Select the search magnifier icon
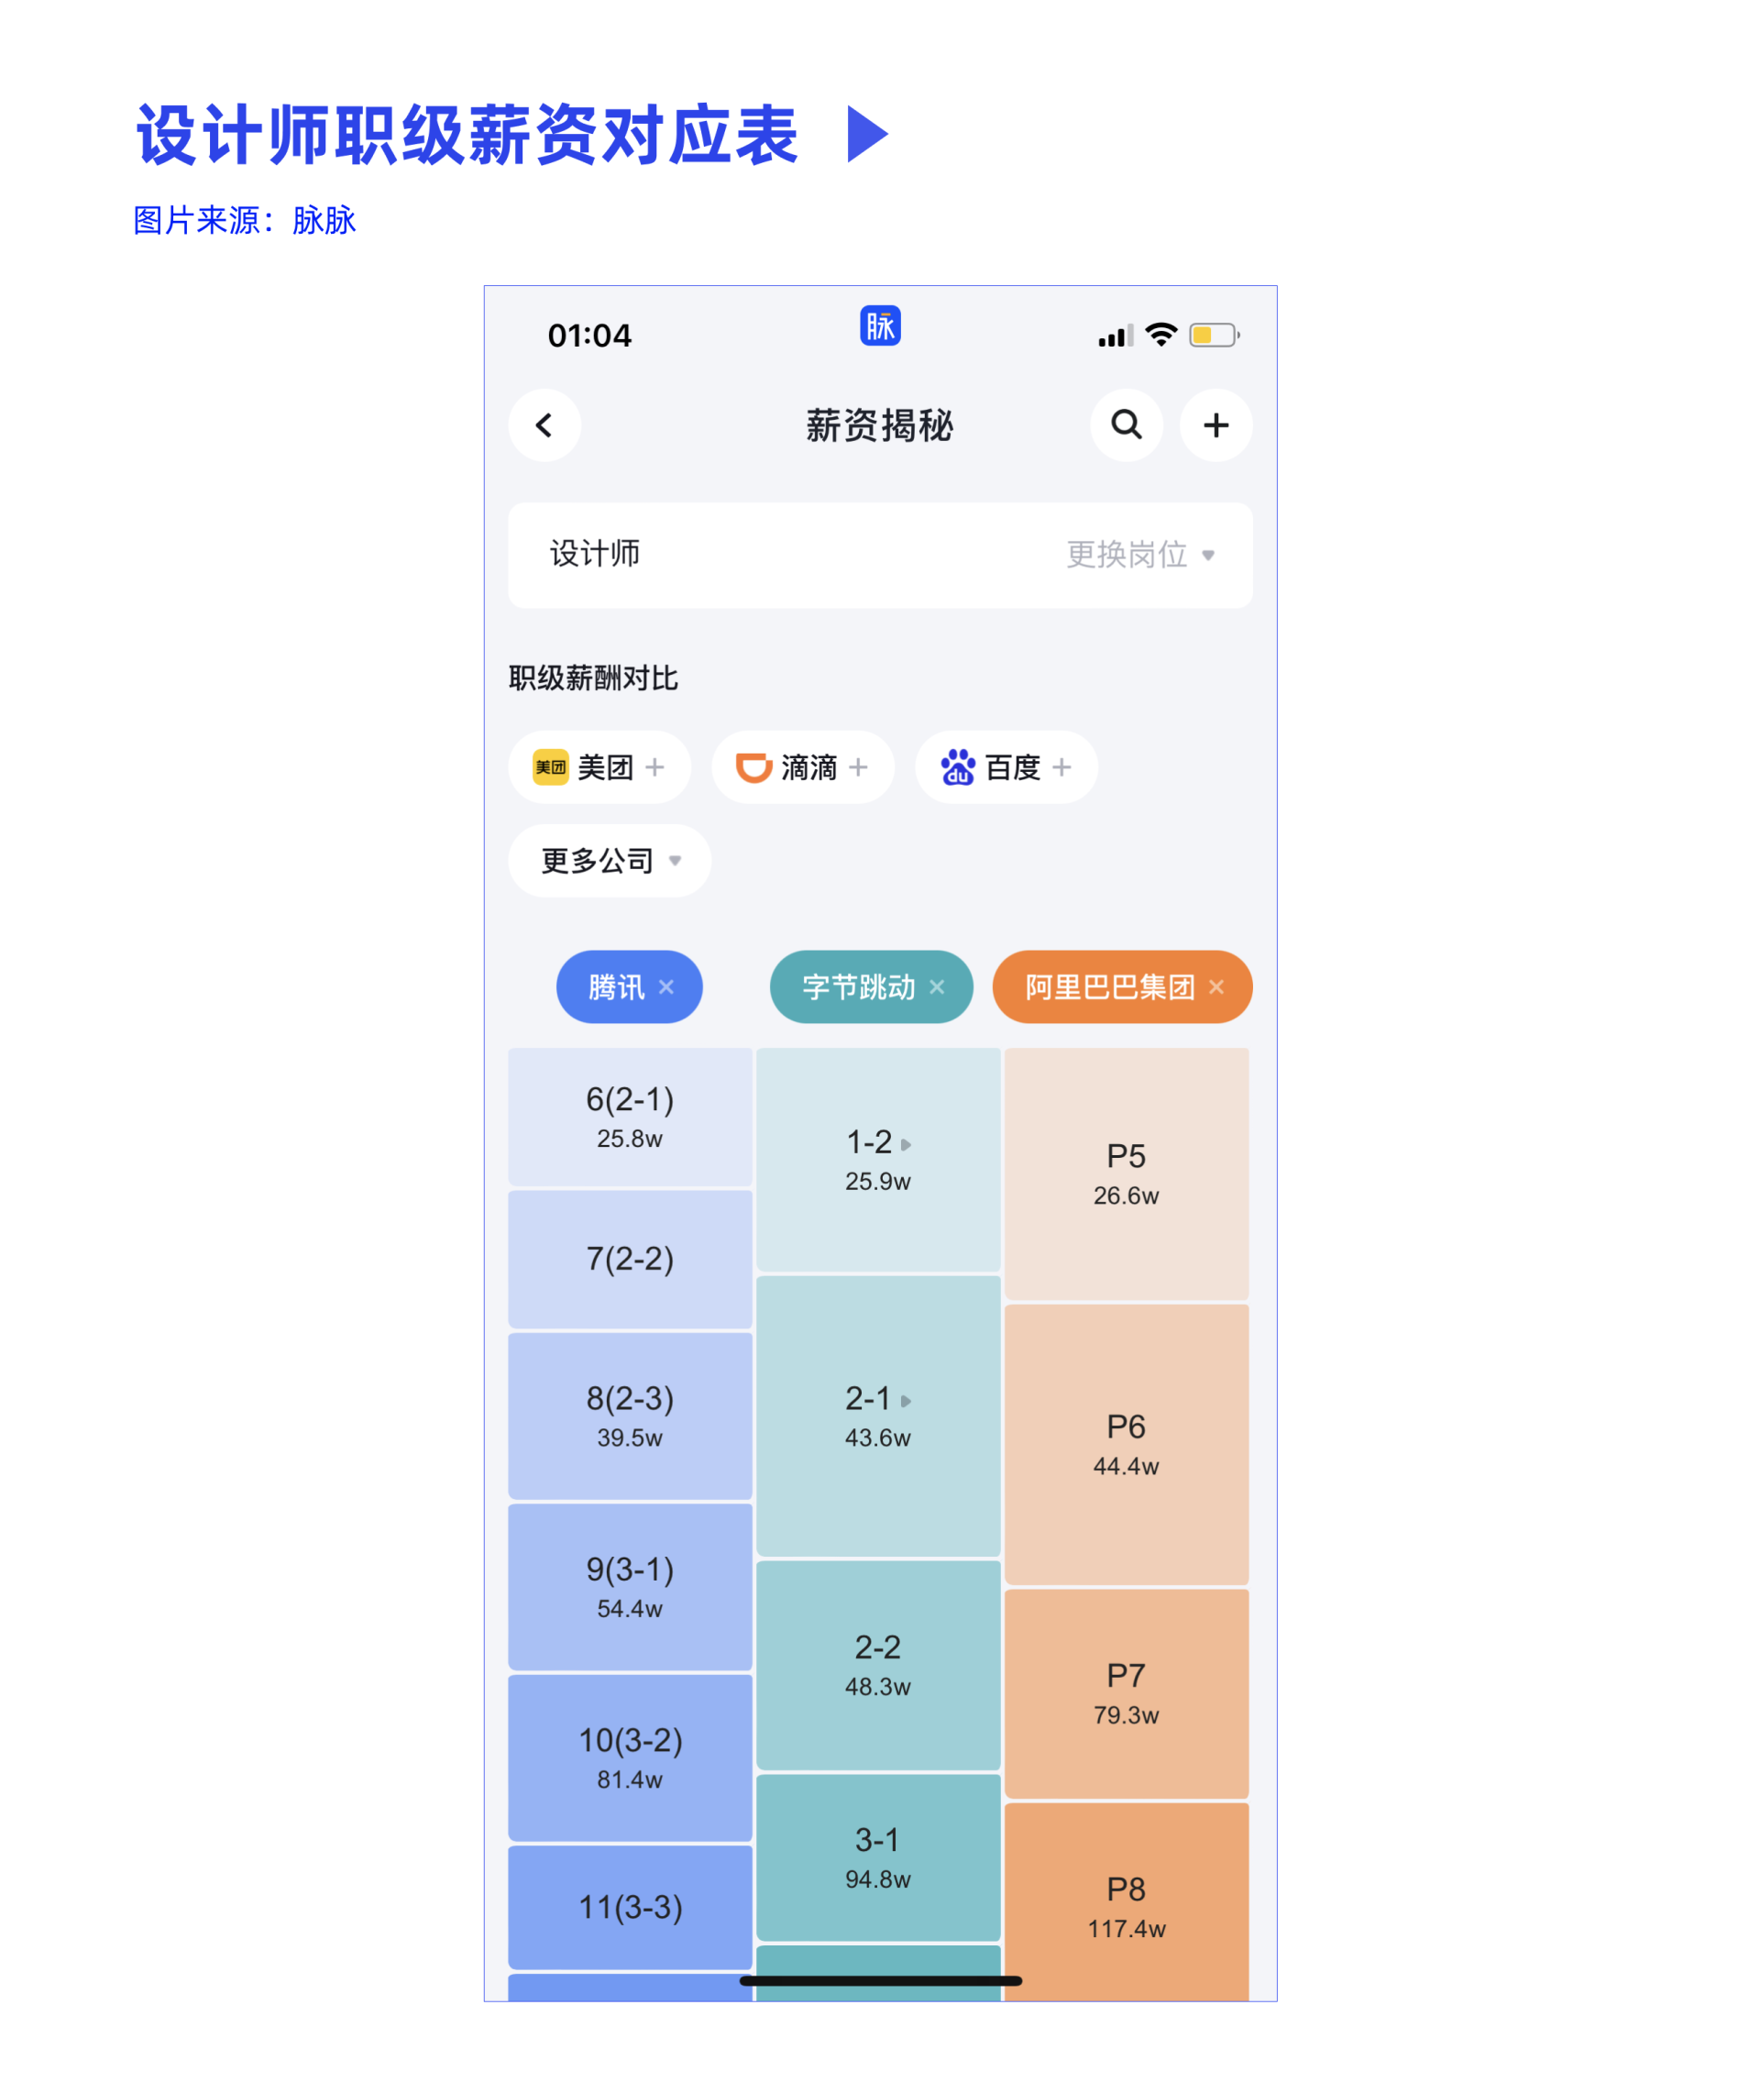Screen dimensions: 1760x2082 click(x=1127, y=427)
